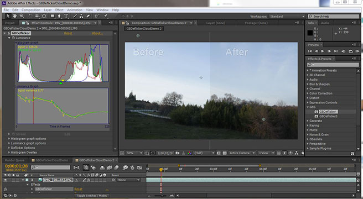Open the Effect menu

59,10
